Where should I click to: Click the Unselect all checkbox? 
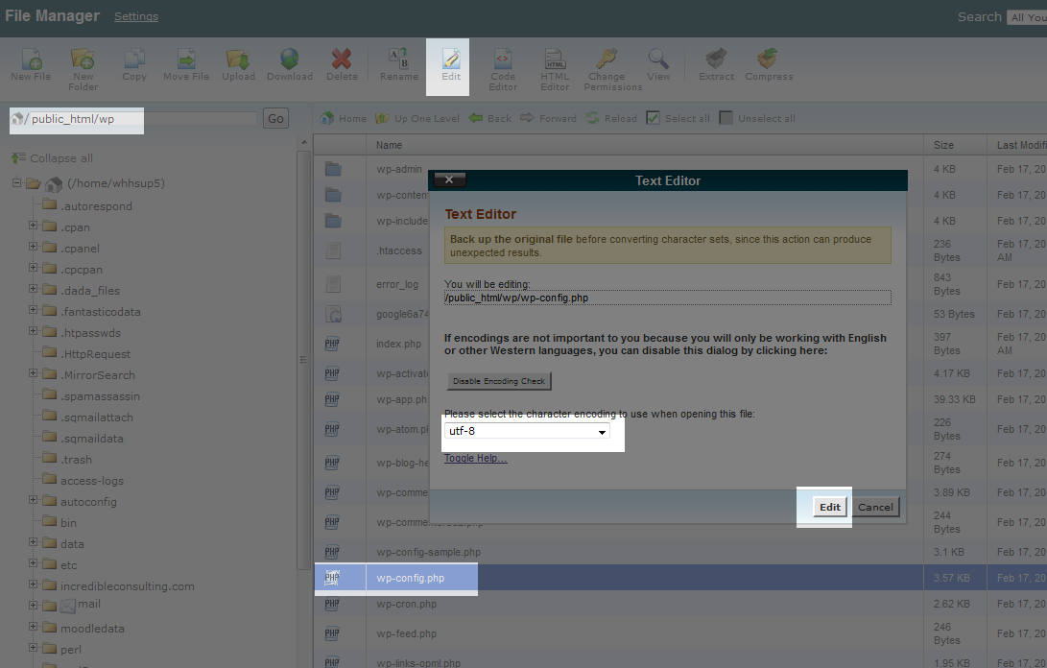[x=726, y=118]
